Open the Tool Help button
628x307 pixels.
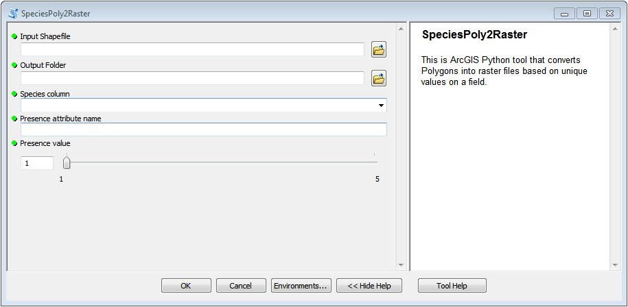pos(452,286)
